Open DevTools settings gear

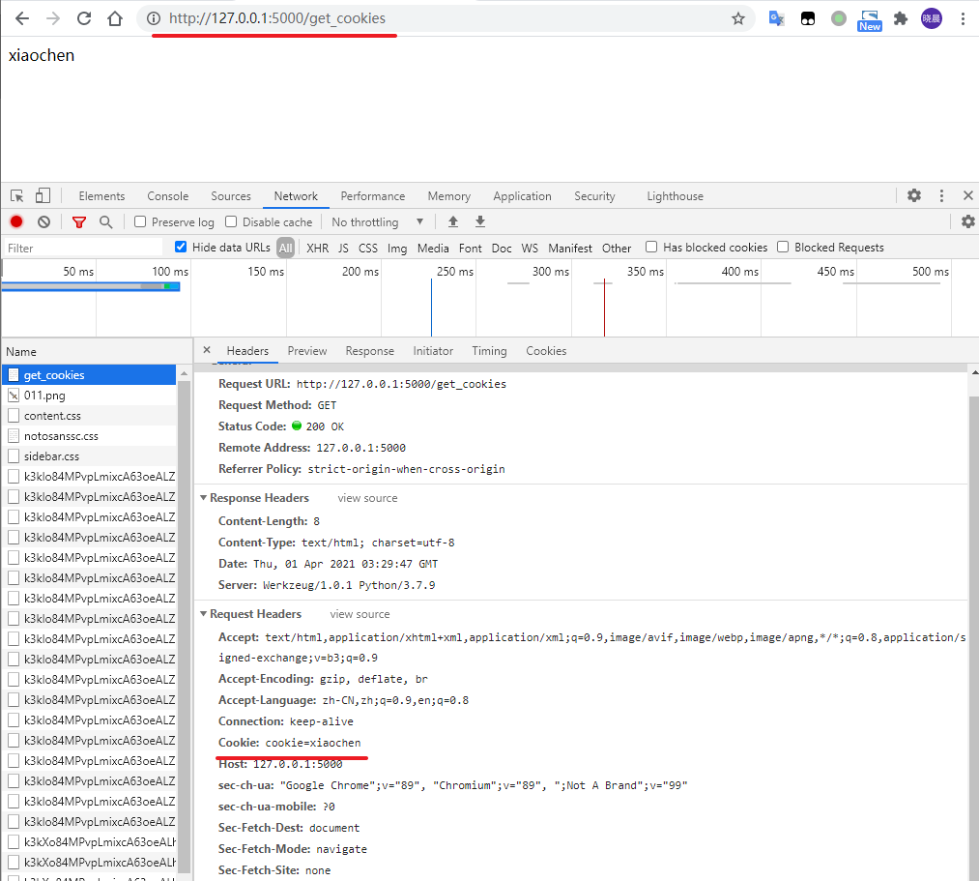tap(914, 195)
